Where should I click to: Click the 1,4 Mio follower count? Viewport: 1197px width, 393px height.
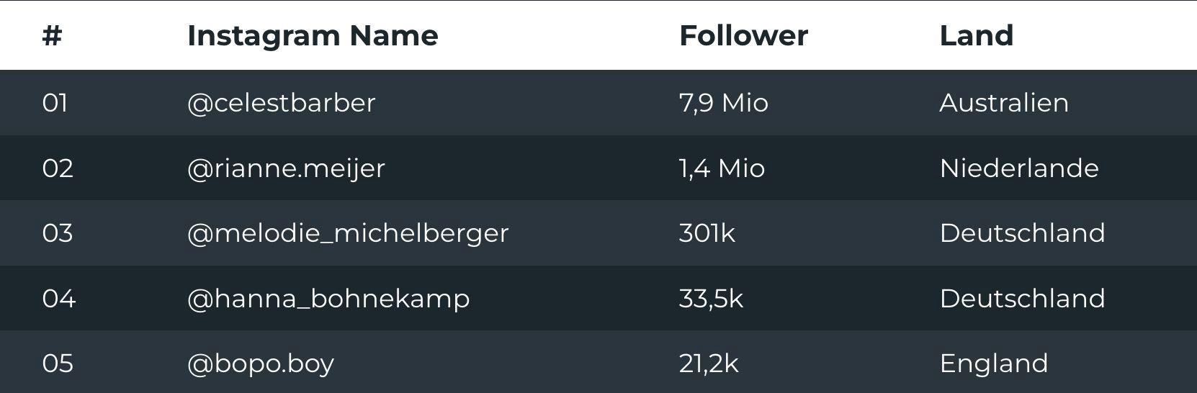click(x=722, y=168)
